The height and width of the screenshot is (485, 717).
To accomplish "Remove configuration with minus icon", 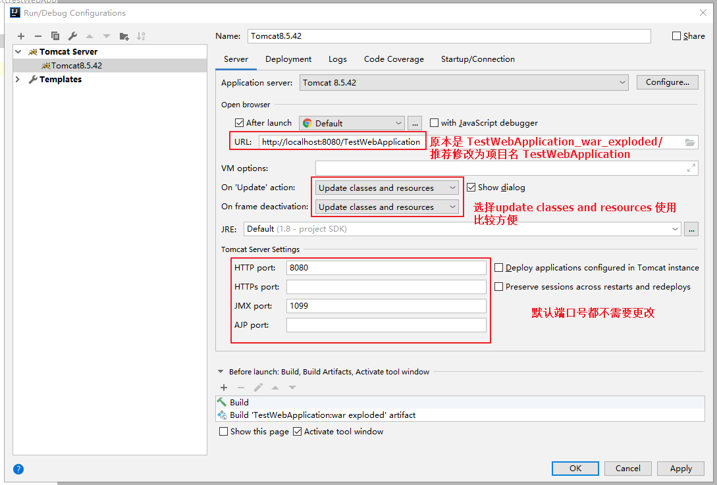I will click(38, 36).
